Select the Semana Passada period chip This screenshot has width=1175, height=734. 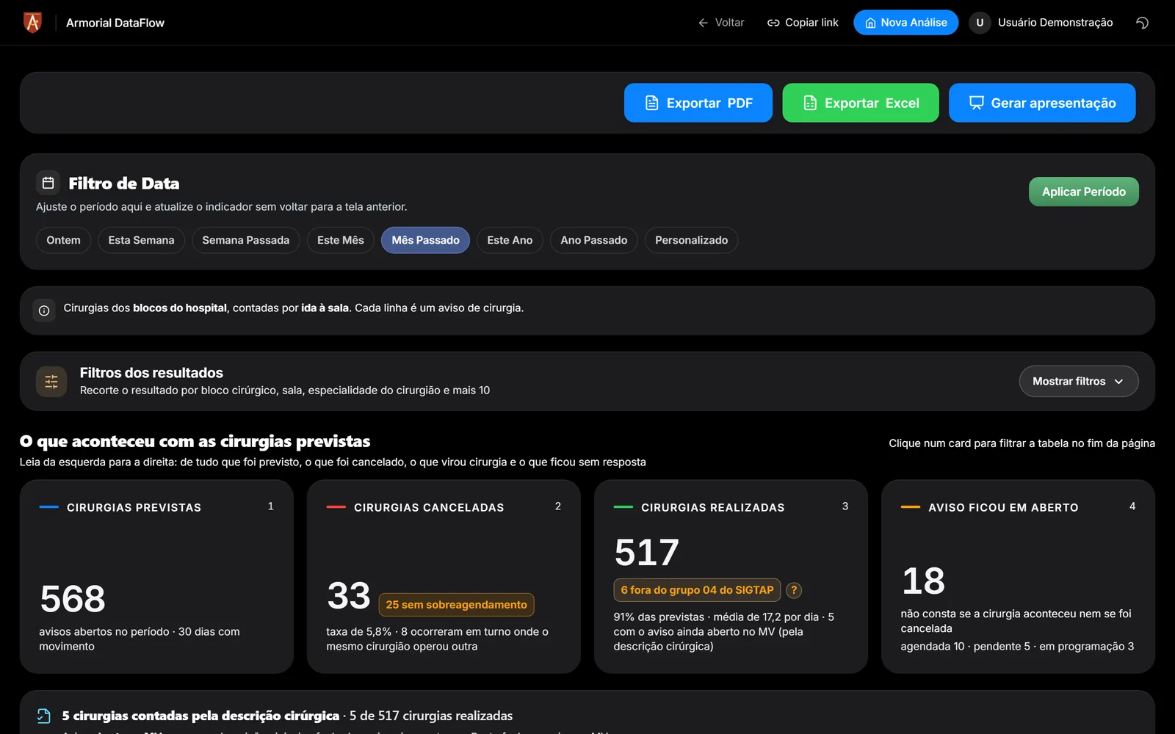pos(246,240)
